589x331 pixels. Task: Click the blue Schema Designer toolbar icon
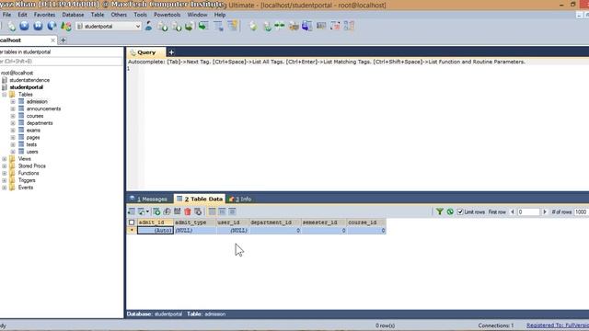[306, 26]
